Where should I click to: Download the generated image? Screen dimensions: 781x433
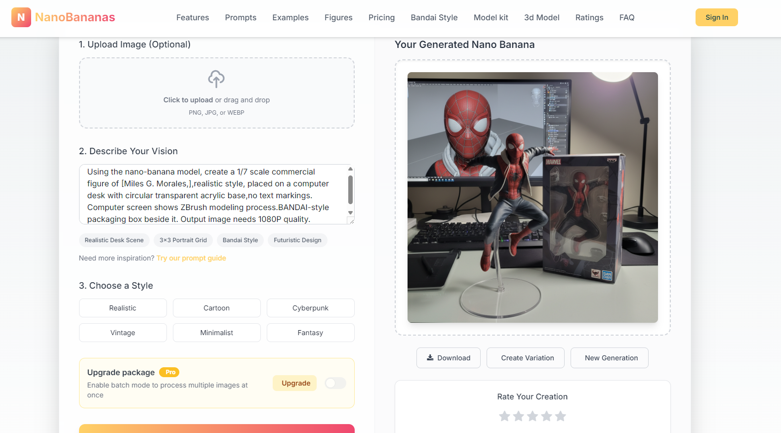pos(449,358)
